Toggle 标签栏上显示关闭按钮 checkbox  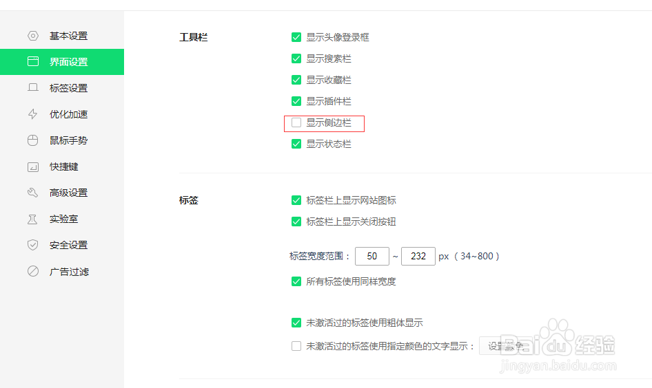(296, 222)
